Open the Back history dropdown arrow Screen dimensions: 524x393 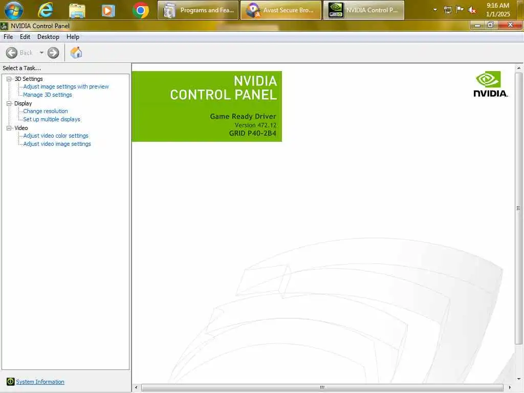[41, 53]
